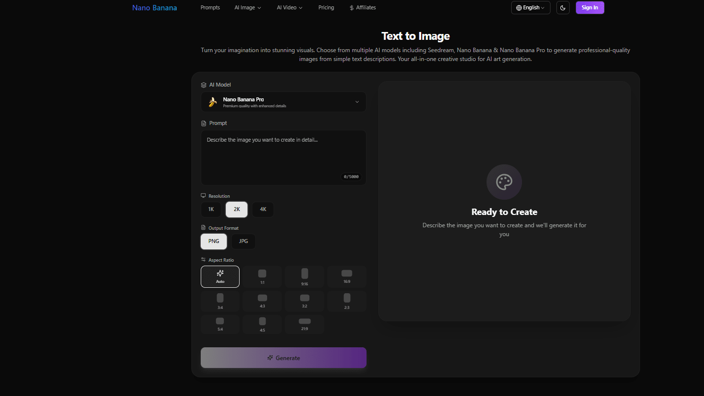Screen dimensions: 704x396
Task: Click the globe icon beside English
Action: click(x=519, y=8)
